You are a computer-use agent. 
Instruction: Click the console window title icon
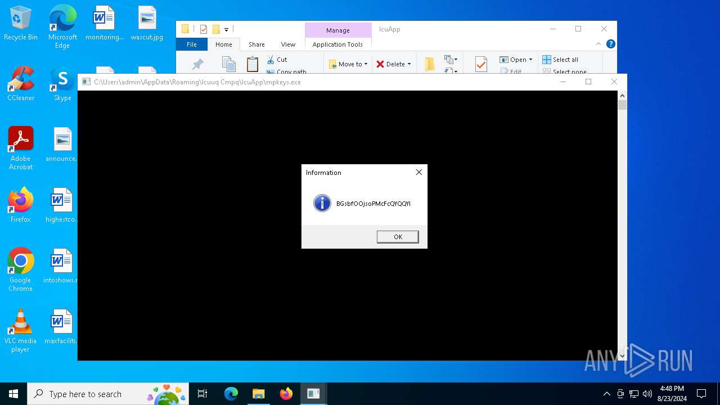pos(86,82)
